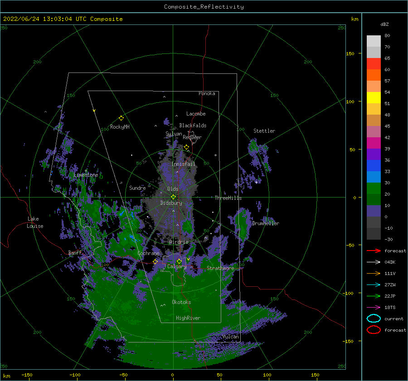Click the Banff town label

tap(75, 252)
